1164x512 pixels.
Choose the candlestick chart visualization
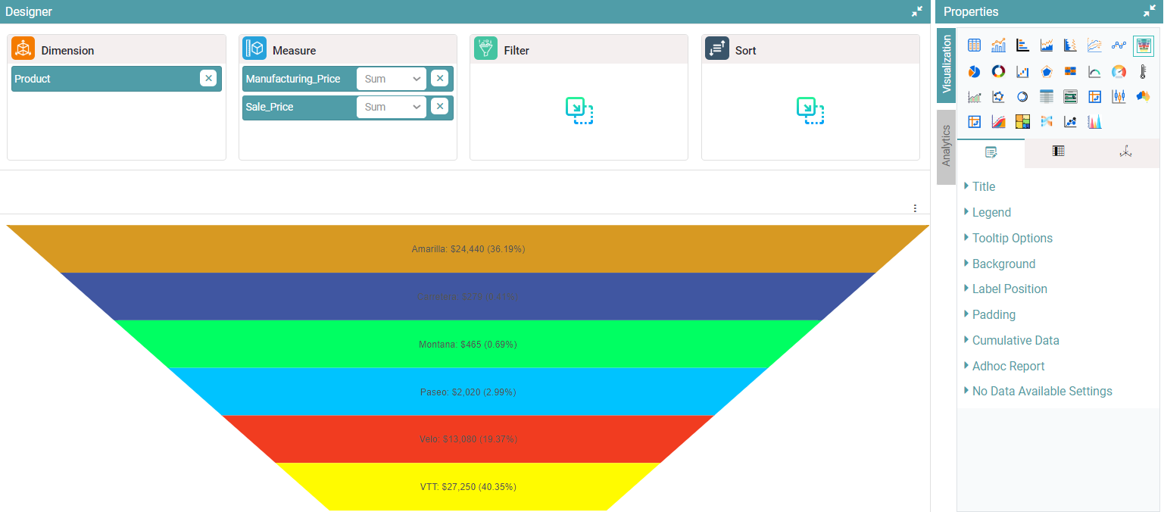coord(1119,96)
